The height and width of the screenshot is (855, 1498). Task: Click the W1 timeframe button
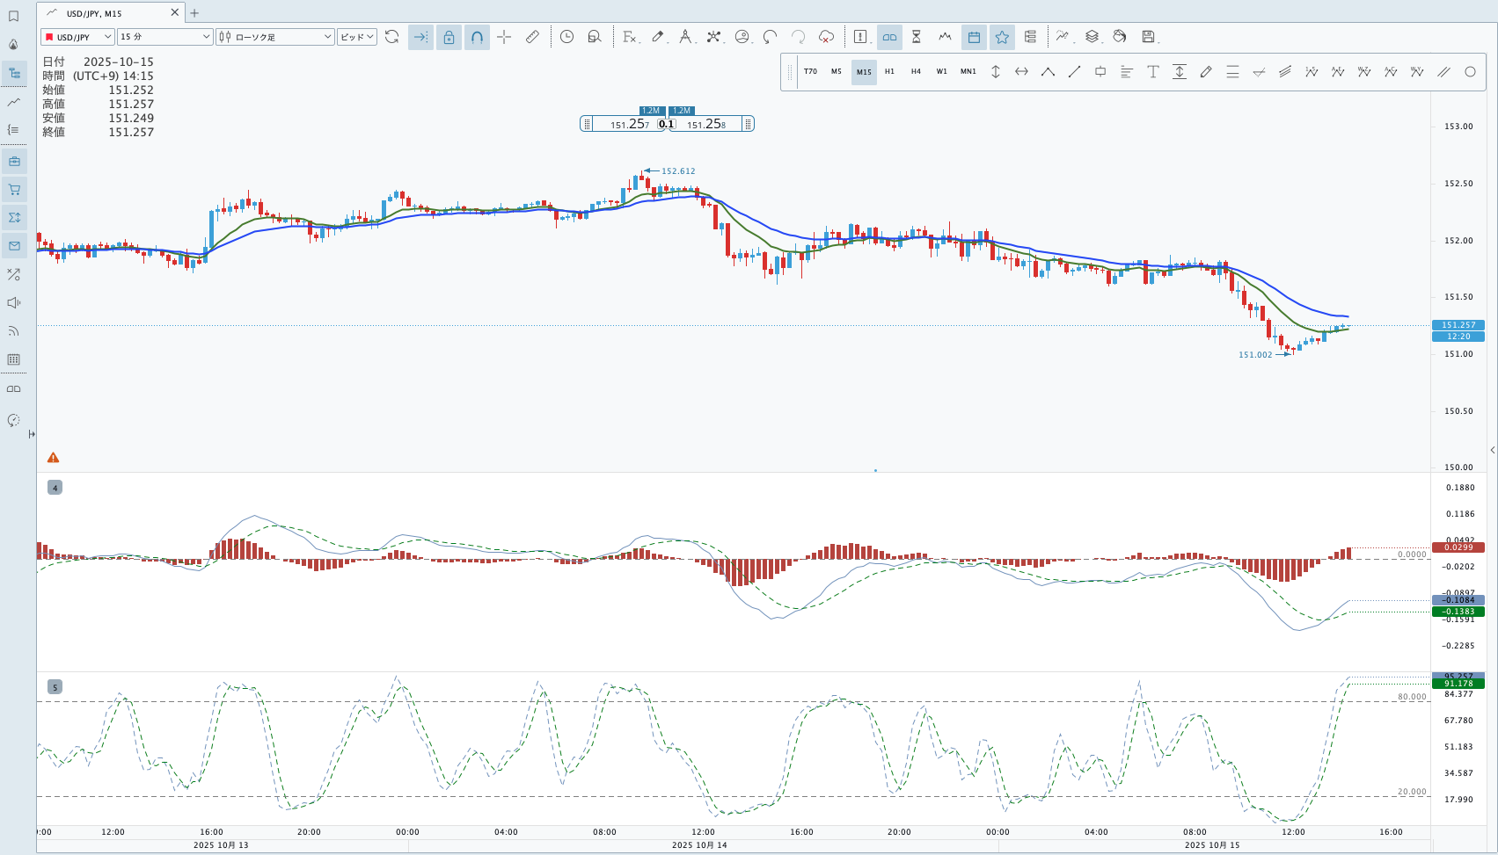click(x=942, y=72)
